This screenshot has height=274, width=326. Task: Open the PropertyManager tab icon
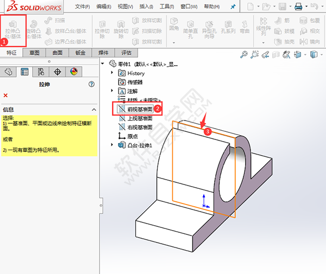coord(24,72)
